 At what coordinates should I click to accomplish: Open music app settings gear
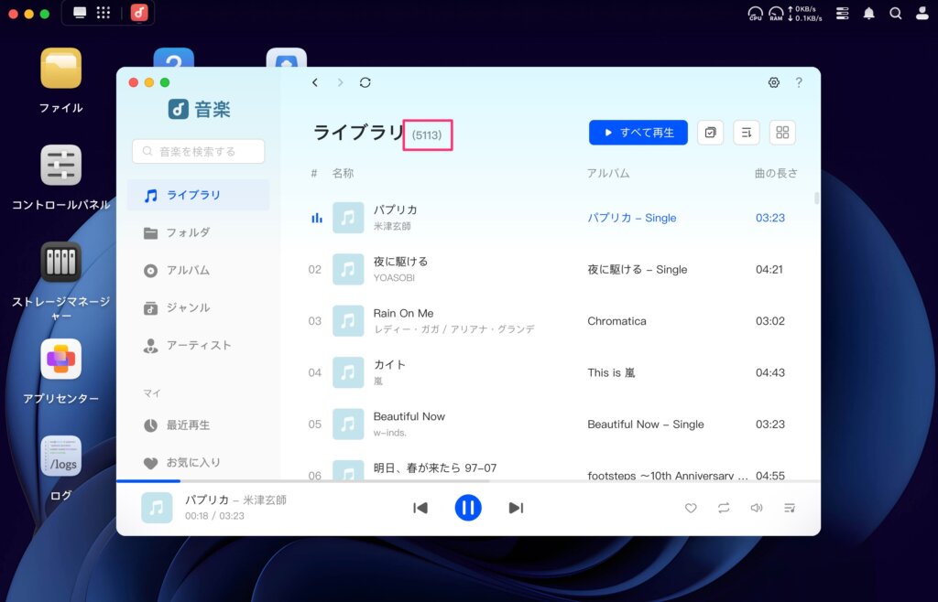[x=774, y=82]
